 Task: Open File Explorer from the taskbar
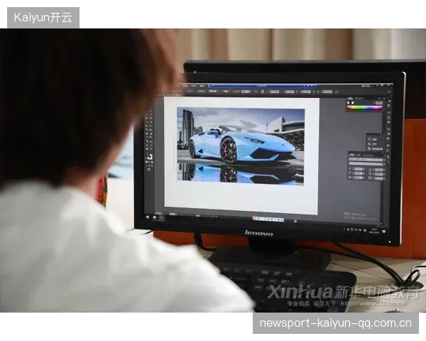pos(155,217)
